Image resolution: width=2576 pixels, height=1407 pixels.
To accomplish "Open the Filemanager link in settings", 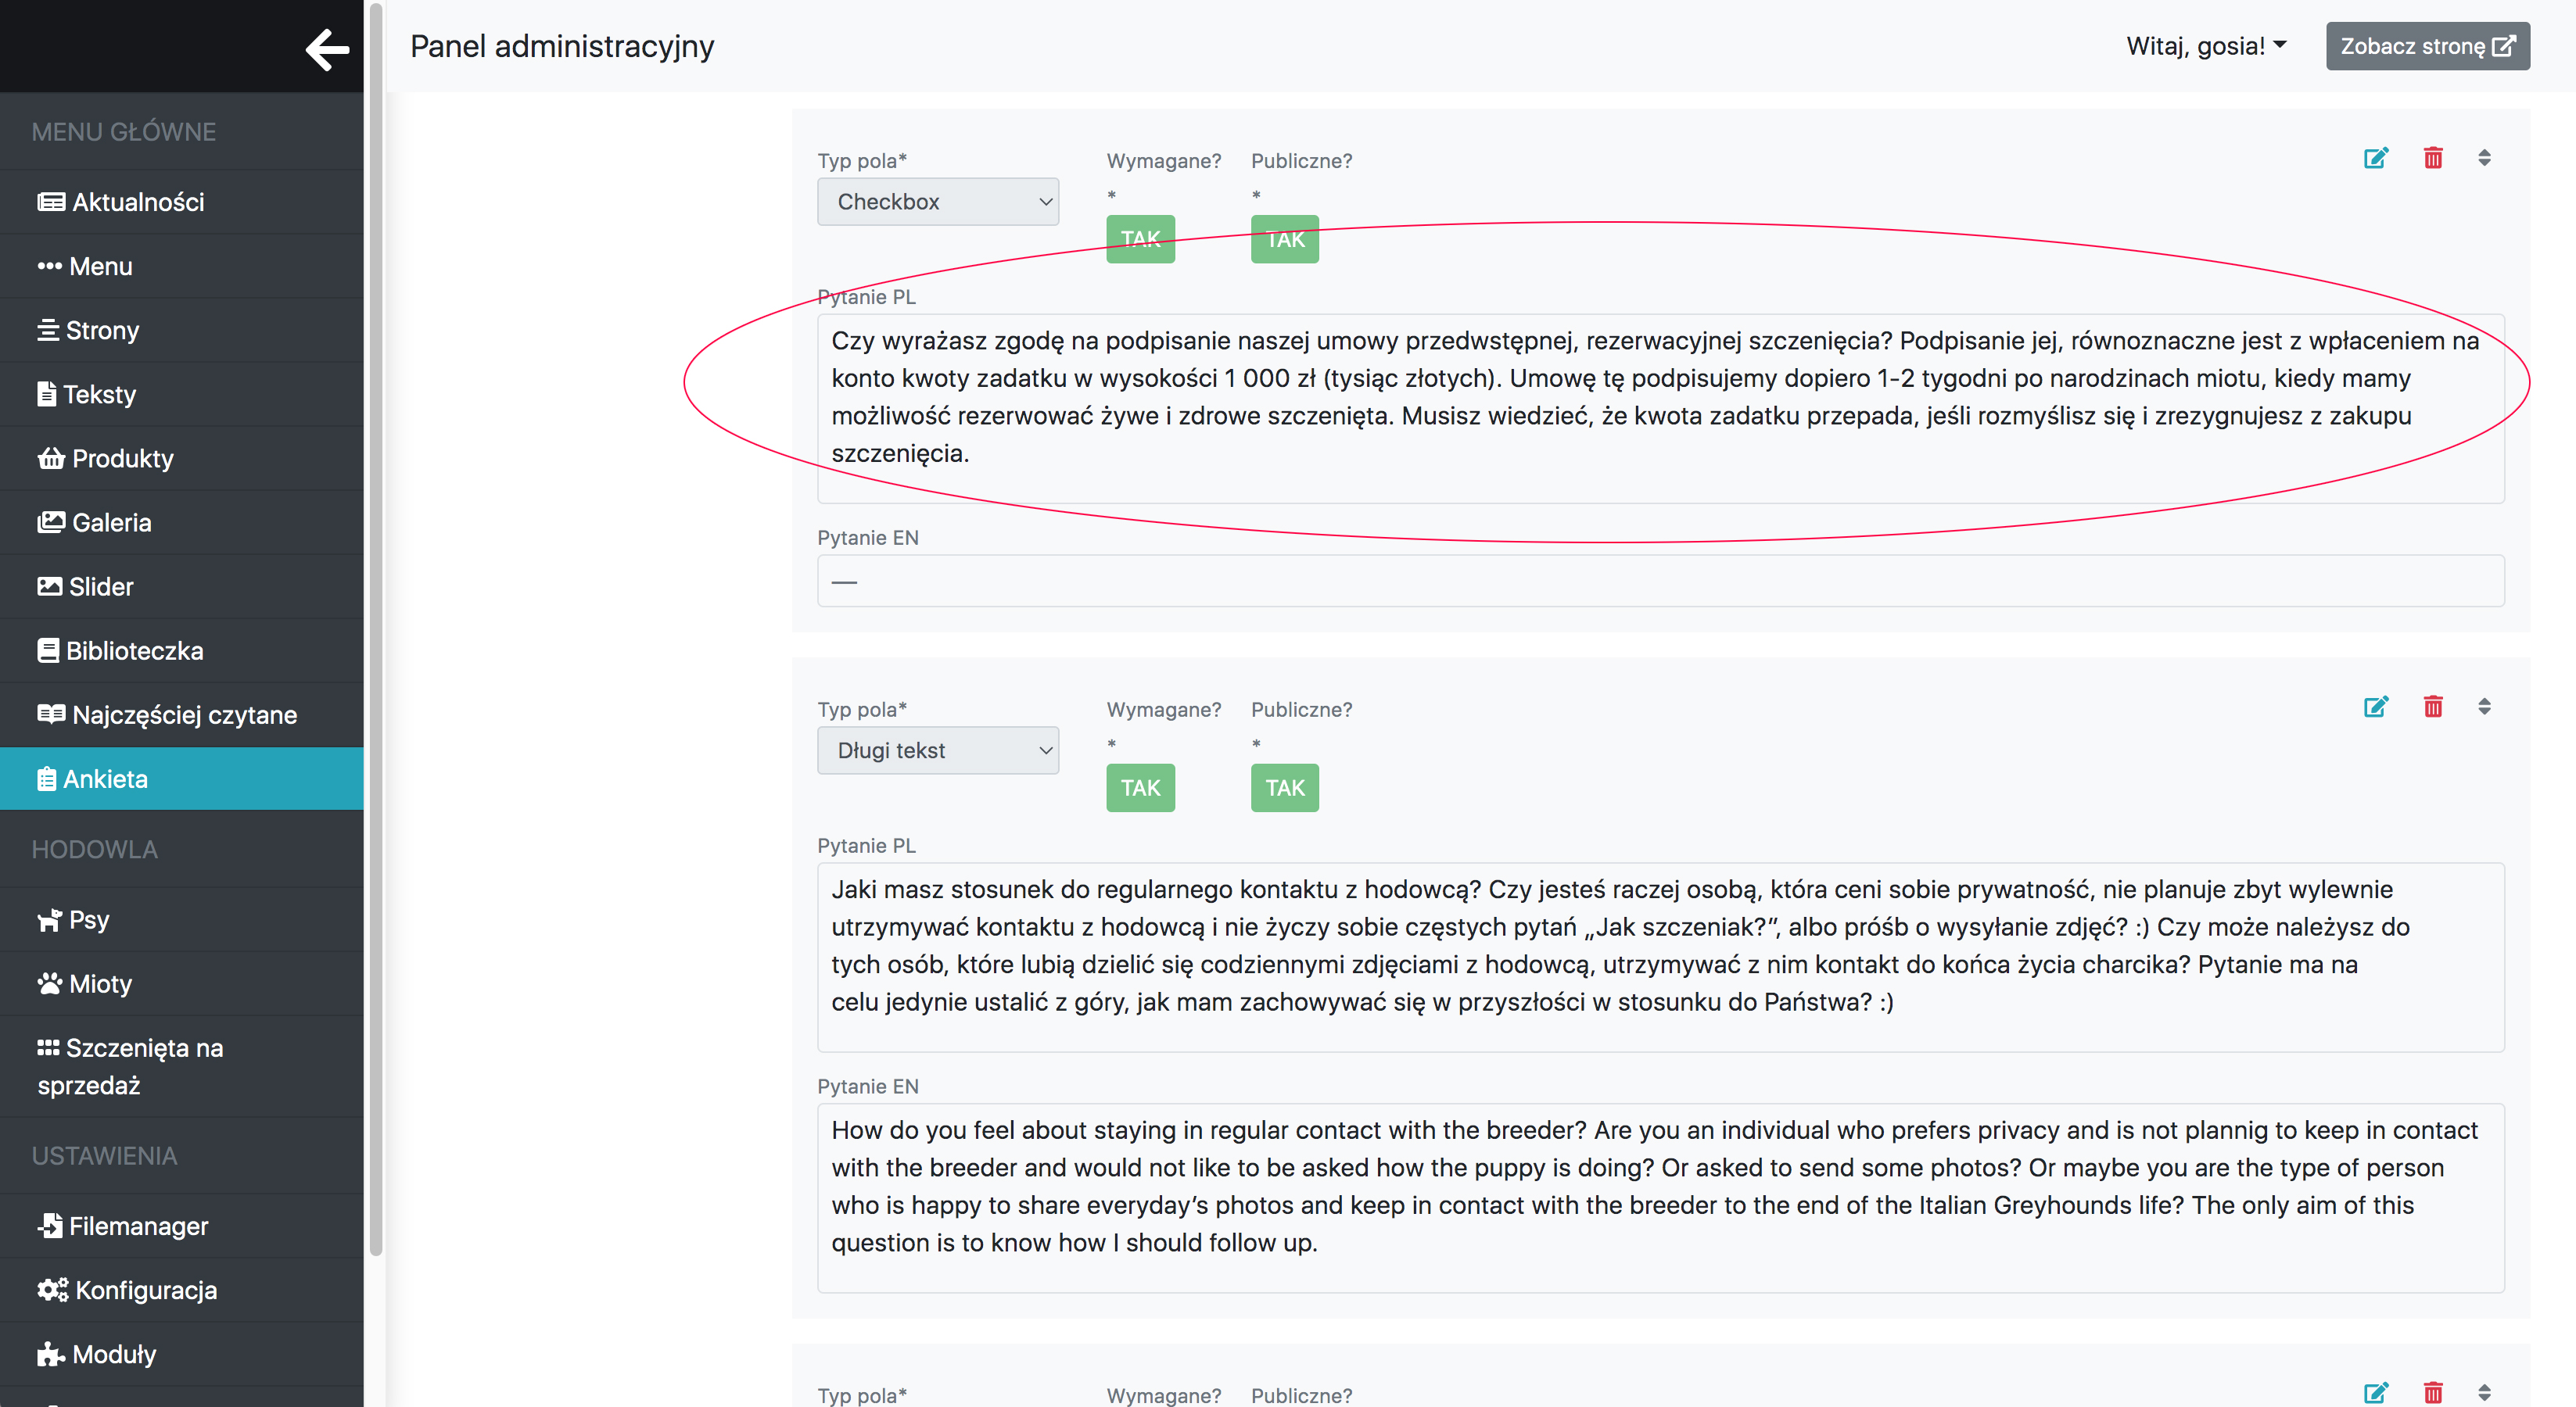I will point(138,1225).
